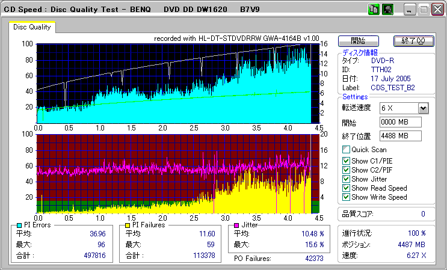Enable the Quick Scan checkbox

click(x=346, y=150)
